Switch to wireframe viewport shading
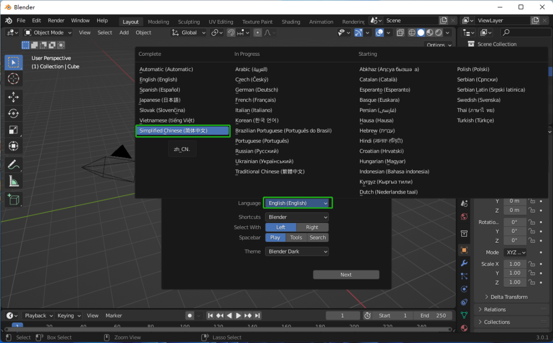Viewport: 553px width, 343px height. click(x=412, y=32)
